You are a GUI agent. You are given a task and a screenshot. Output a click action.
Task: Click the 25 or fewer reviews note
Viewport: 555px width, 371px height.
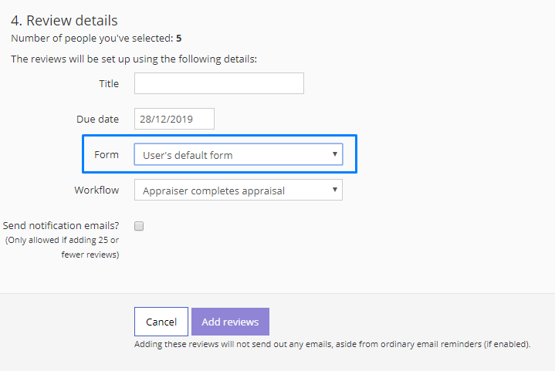coord(62,248)
